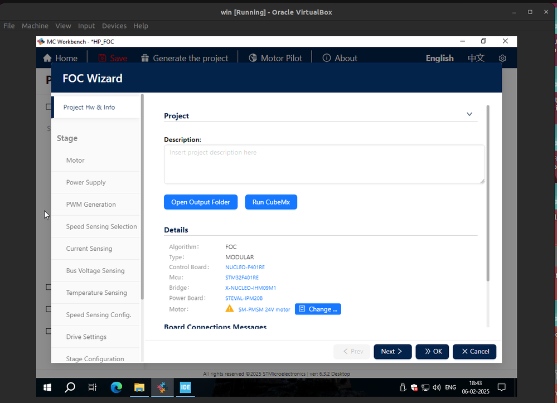Screen dimensions: 557x403
Task: Open the IDE app on taskbar
Action: (x=186, y=387)
